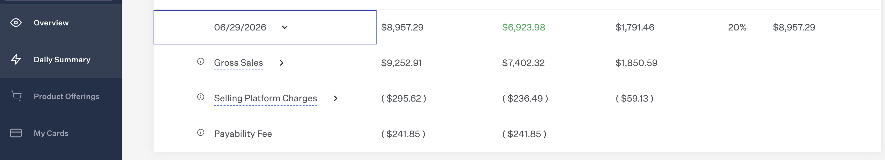885x160 pixels.
Task: Click the Payability Fee label link
Action: (243, 134)
